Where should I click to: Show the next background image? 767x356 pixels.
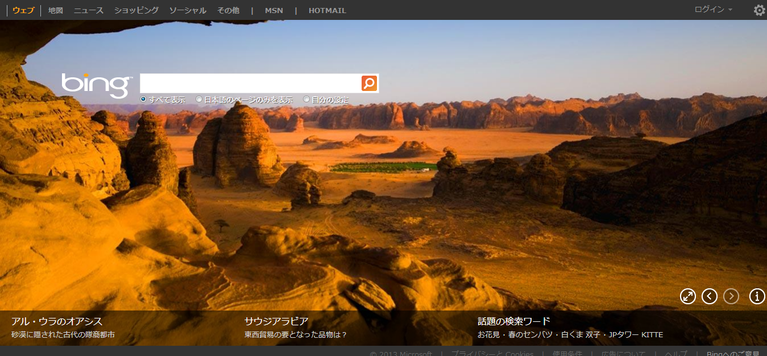(x=731, y=296)
